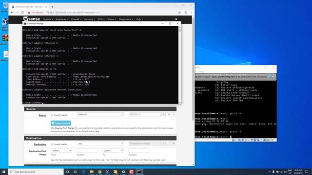This screenshot has height=175, width=312.
Task: Open the pfSense Firewall menu
Action: [76, 19]
